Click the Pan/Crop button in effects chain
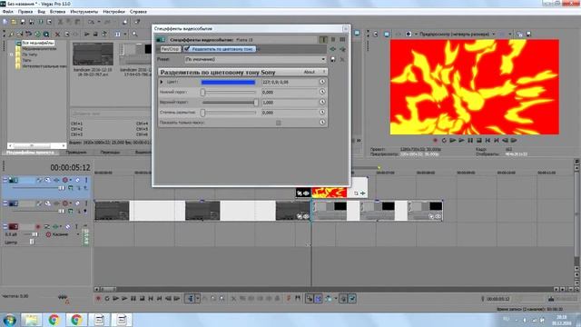 [x=171, y=49]
